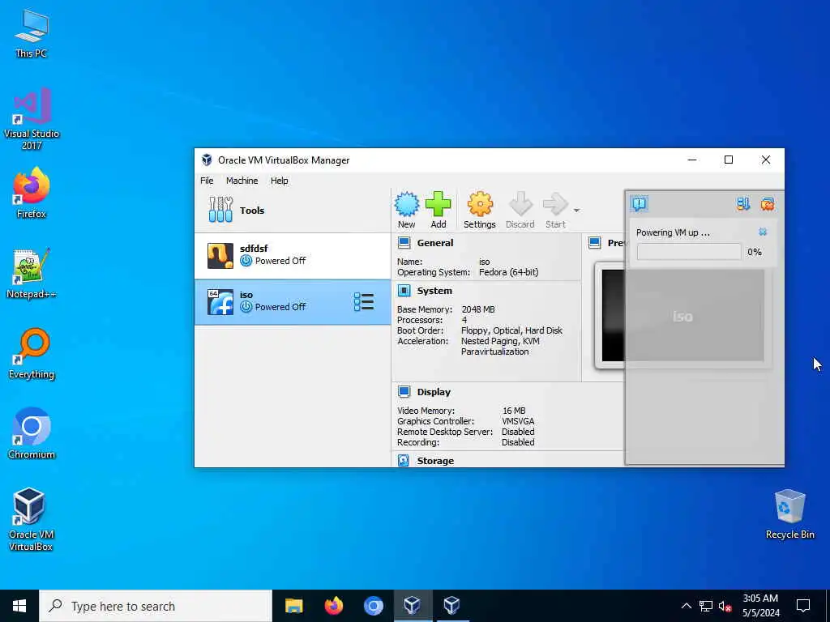Click the network status tray icon
The image size is (830, 622).
pos(706,606)
